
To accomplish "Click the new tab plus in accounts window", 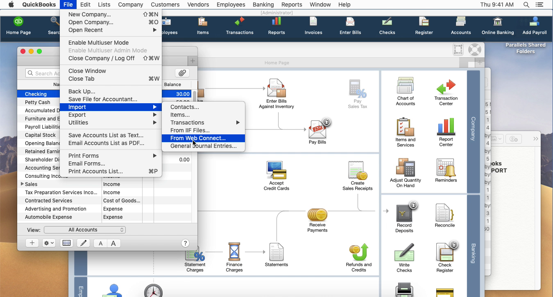I will tap(193, 61).
